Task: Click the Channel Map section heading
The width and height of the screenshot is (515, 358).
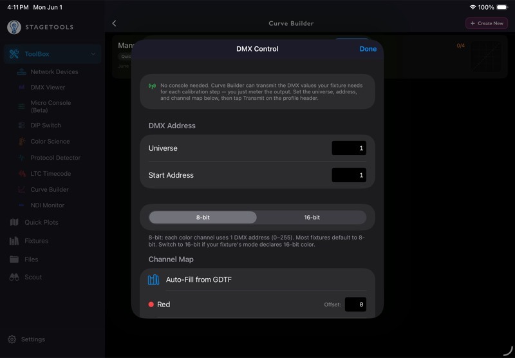Action: click(x=171, y=259)
